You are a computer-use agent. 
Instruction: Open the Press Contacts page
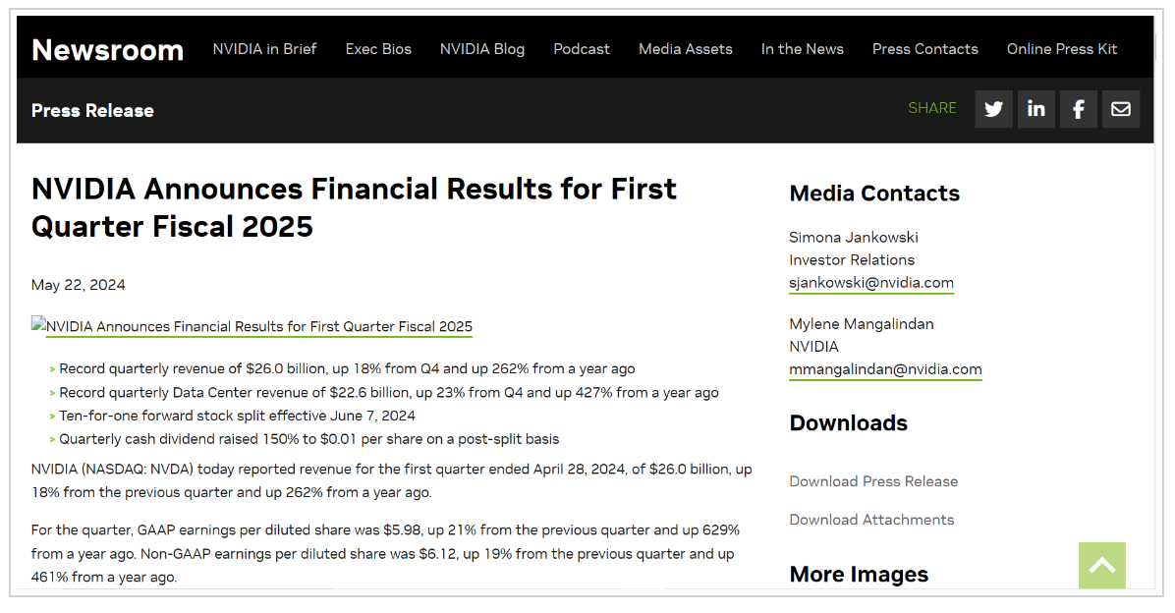pos(924,49)
